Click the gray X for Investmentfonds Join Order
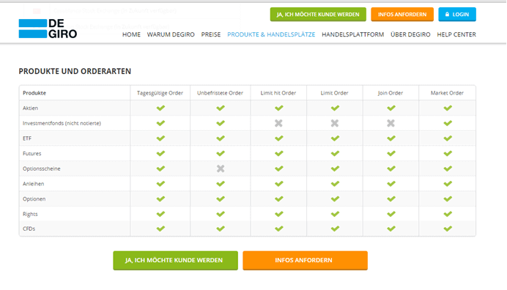 pos(391,123)
